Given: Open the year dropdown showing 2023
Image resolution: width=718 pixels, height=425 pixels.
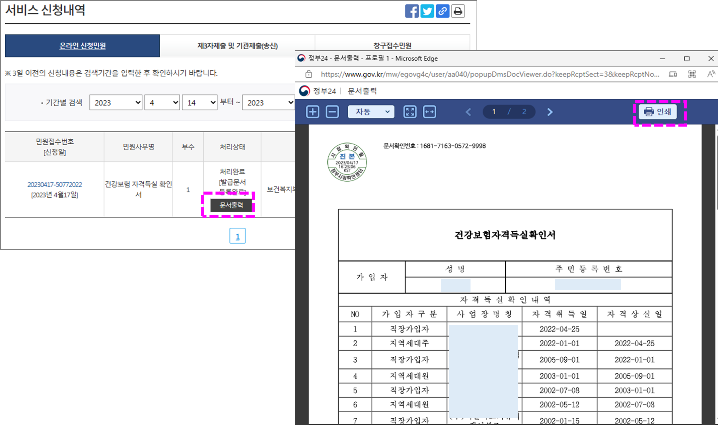Looking at the screenshot, I should (116, 102).
